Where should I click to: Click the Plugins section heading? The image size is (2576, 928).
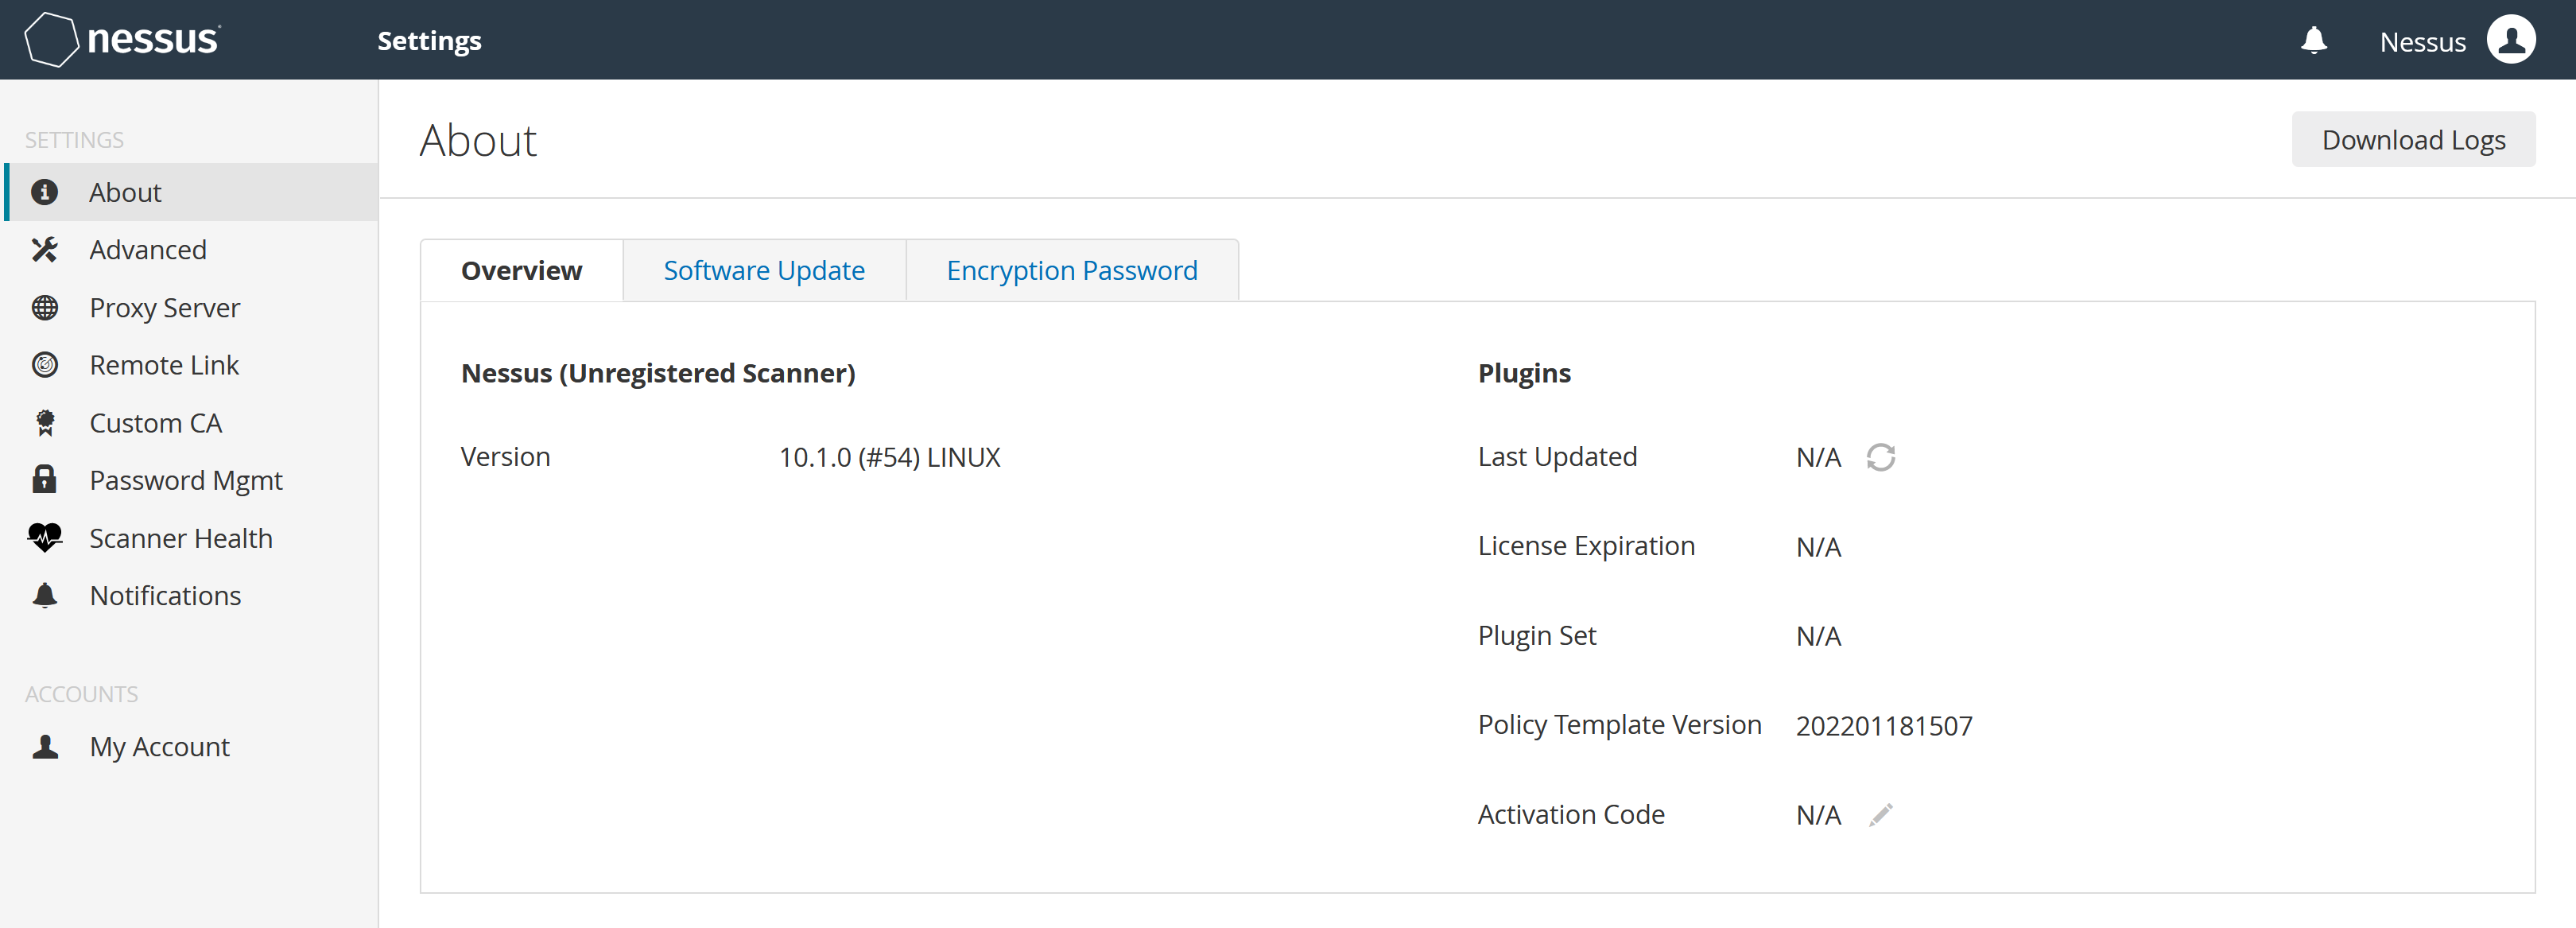(1524, 374)
